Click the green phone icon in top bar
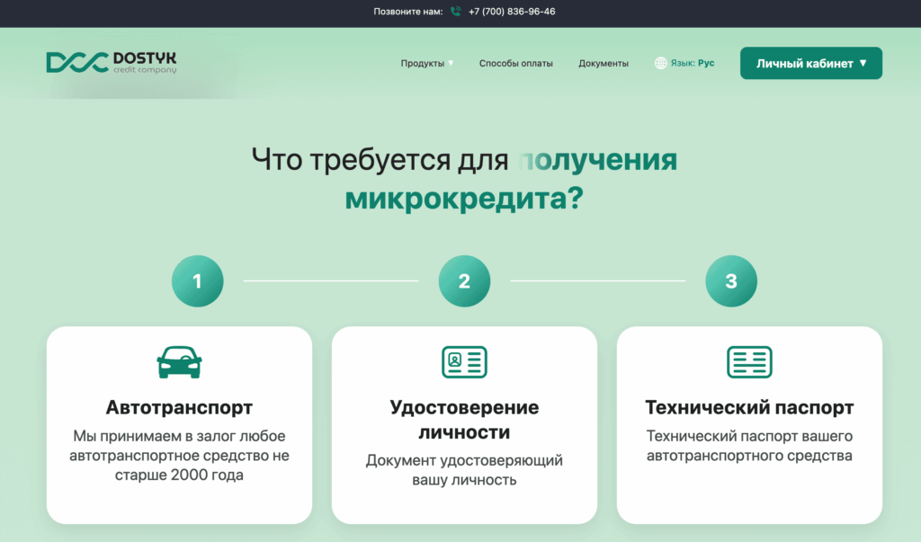921x542 pixels. [455, 12]
